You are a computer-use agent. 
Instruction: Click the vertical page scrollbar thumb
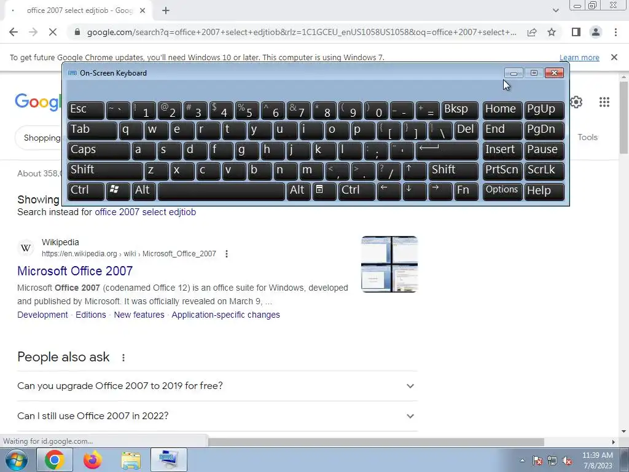623,117
